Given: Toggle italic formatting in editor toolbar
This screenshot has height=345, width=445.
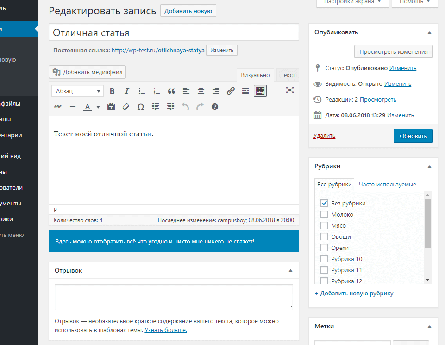Looking at the screenshot, I should 127,91.
